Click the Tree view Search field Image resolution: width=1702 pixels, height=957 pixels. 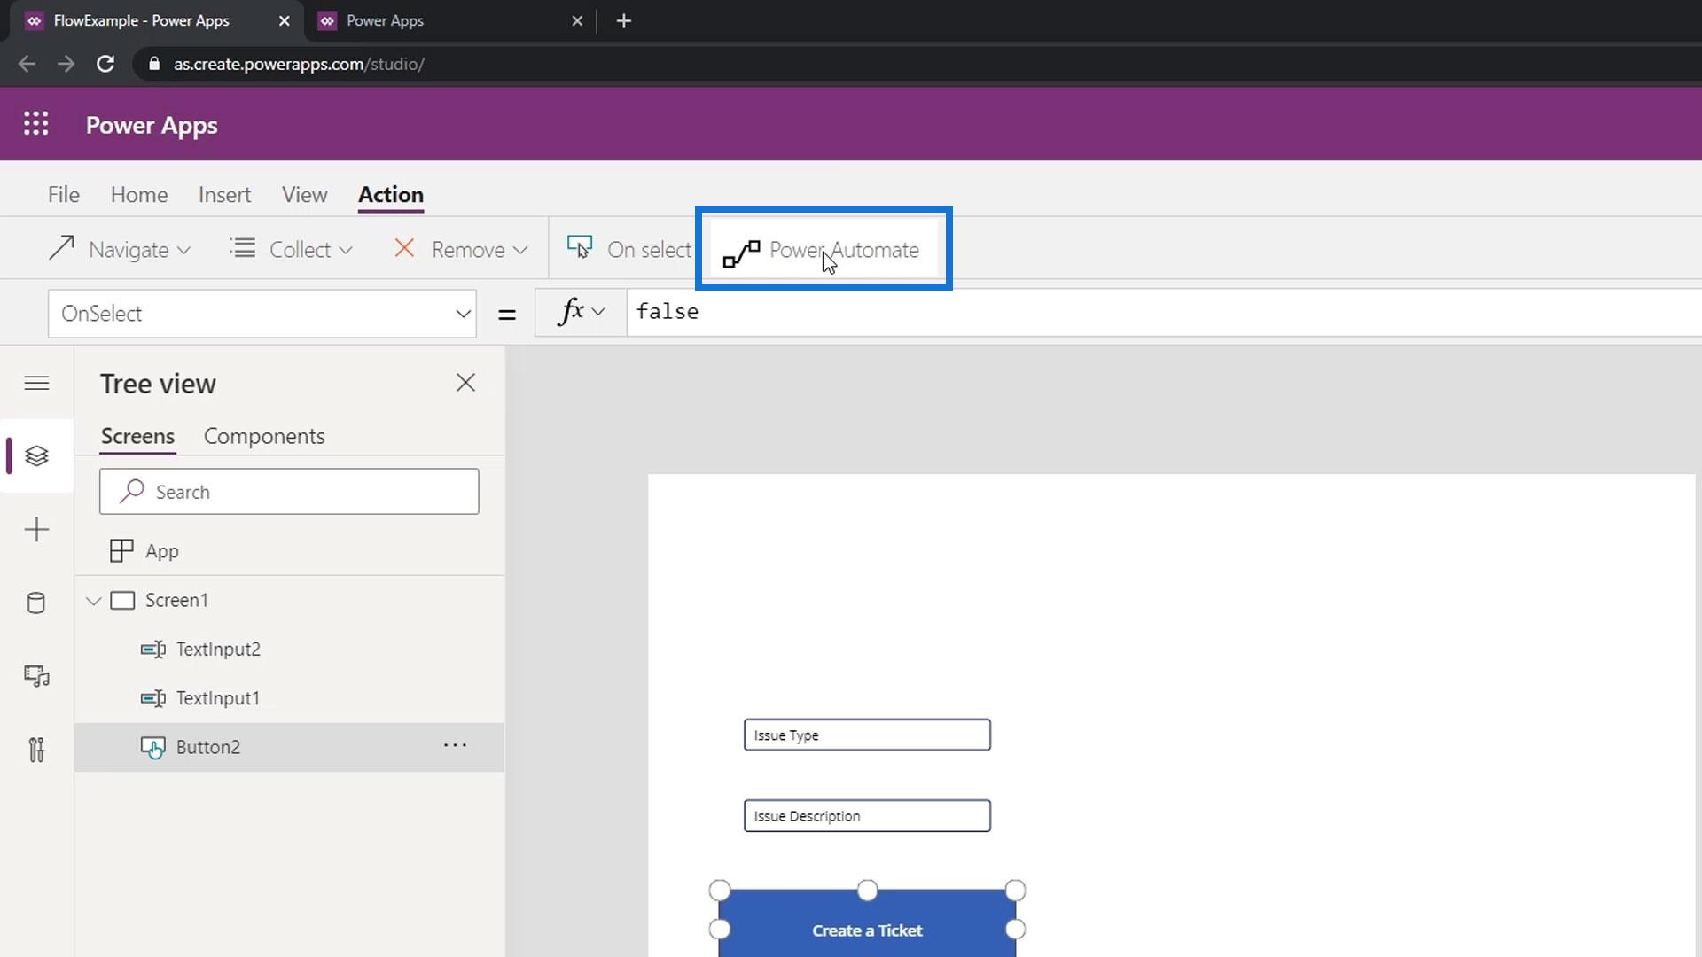click(x=289, y=492)
